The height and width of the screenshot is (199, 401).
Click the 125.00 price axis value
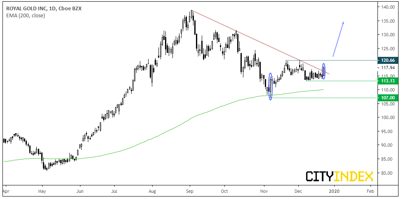tap(387, 49)
